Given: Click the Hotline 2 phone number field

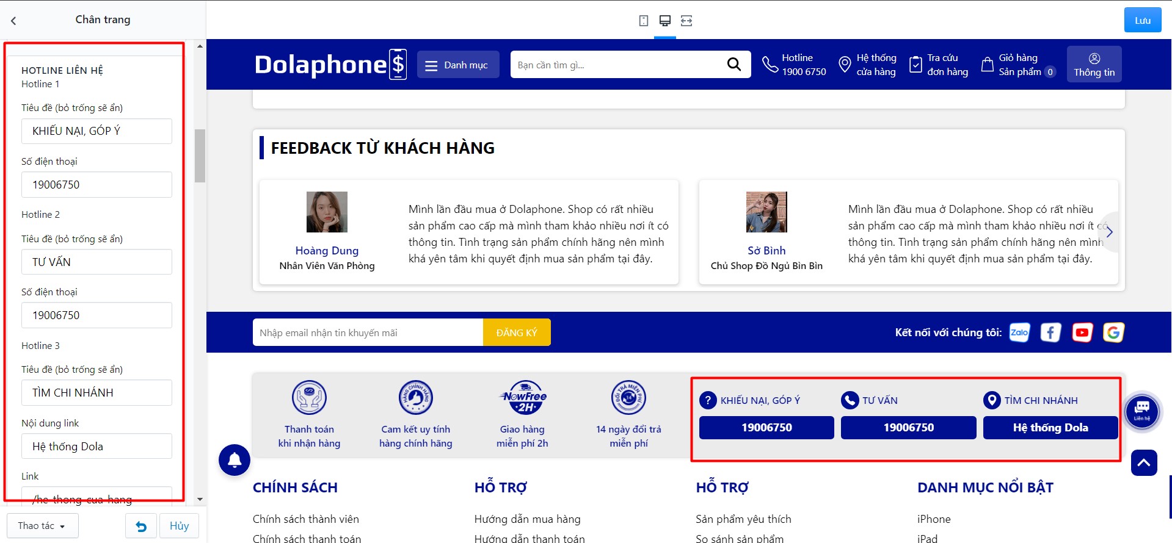Looking at the screenshot, I should tap(96, 315).
